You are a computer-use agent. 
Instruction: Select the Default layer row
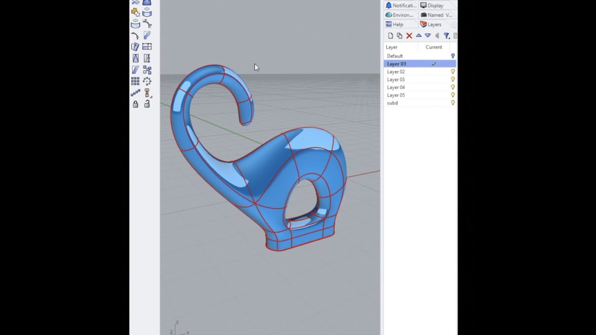[420, 56]
